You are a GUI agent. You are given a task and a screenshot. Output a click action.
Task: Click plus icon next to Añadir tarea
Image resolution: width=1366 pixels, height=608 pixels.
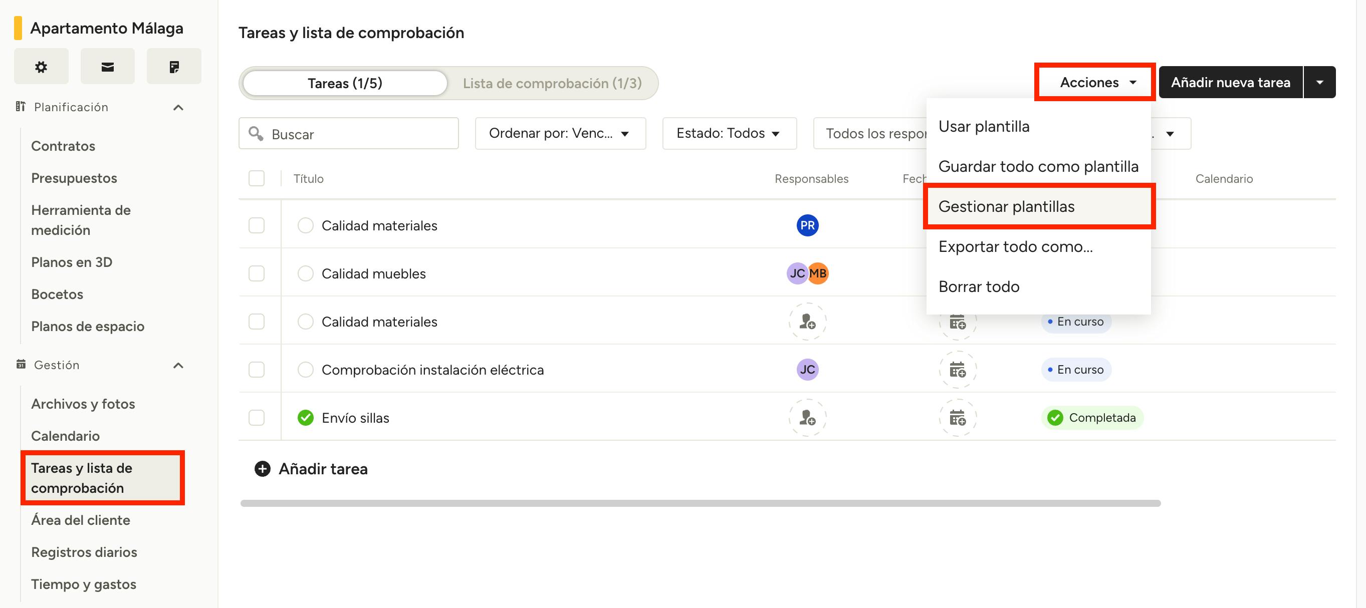click(x=263, y=469)
